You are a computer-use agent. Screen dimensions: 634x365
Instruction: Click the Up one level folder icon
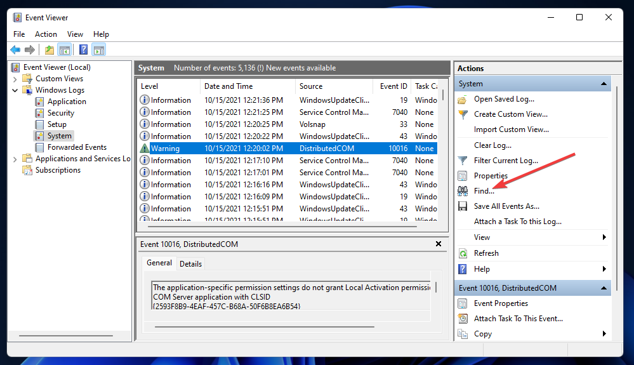coord(50,50)
